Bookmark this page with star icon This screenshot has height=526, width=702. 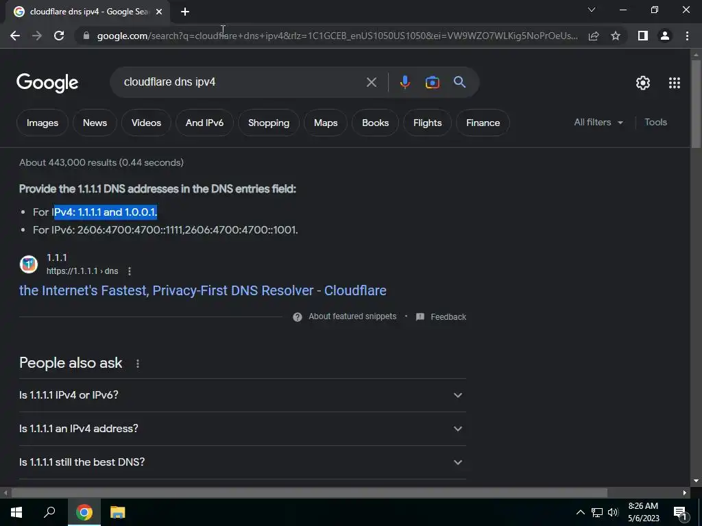616,36
